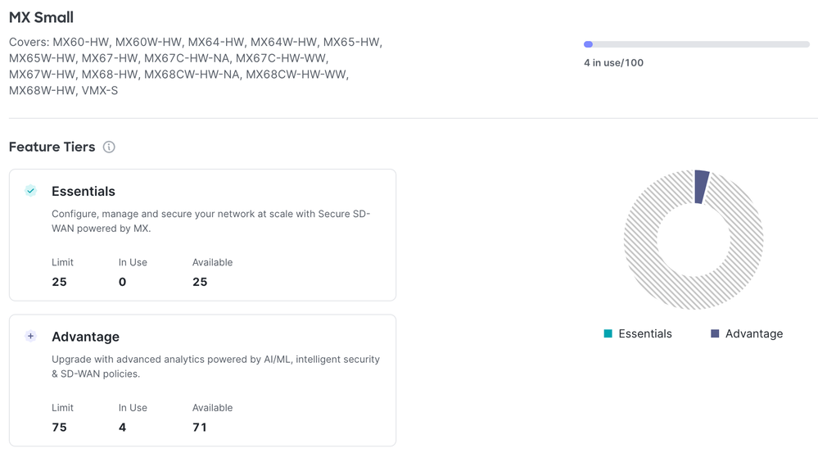Click the info icon beside Feature Tiers
The height and width of the screenshot is (453, 818).
[109, 147]
